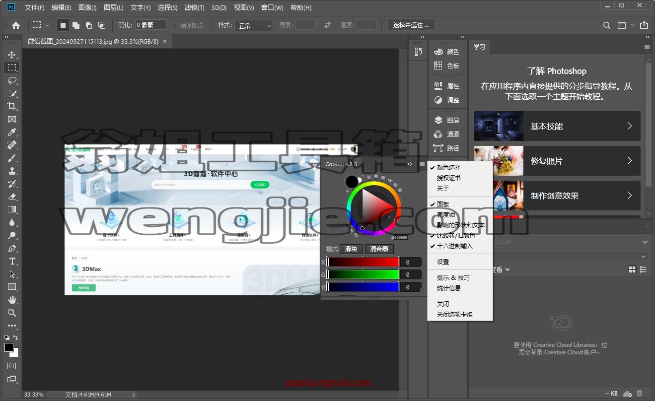The width and height of the screenshot is (655, 401).
Task: Click the red R channel slider
Action: coord(363,262)
